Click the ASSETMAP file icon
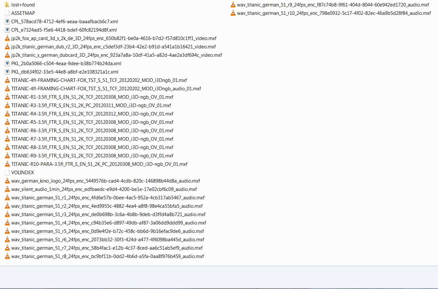Image resolution: width=438 pixels, height=289 pixels. [x=7, y=13]
